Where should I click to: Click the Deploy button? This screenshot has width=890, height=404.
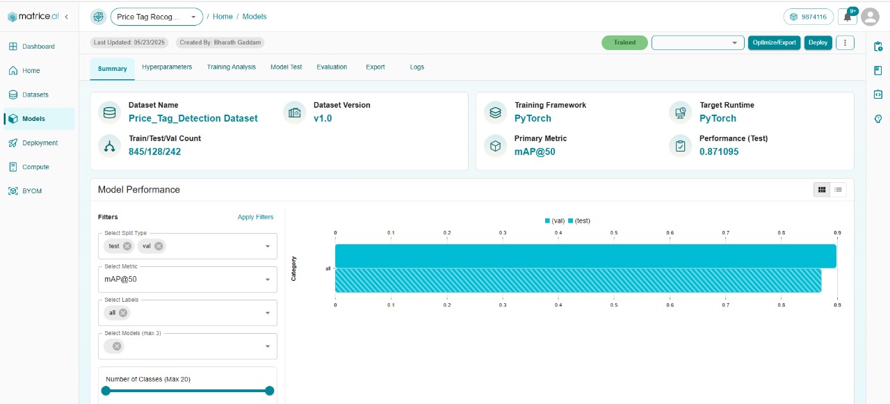click(818, 42)
